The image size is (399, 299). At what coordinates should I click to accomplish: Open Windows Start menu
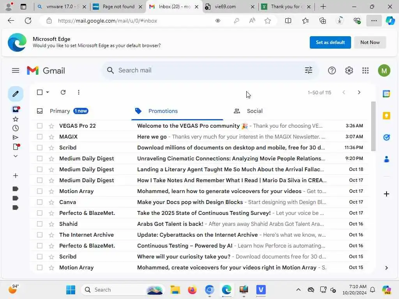(x=71, y=290)
